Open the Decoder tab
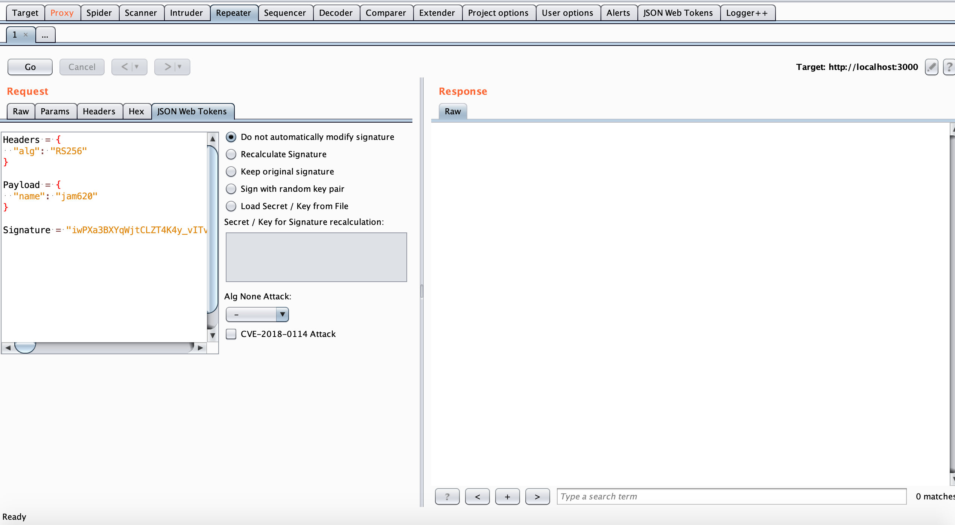955x525 pixels. click(x=336, y=13)
